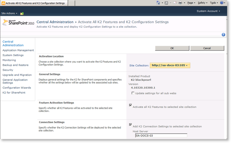Open the Home button dropdown arrow

coord(162,3)
